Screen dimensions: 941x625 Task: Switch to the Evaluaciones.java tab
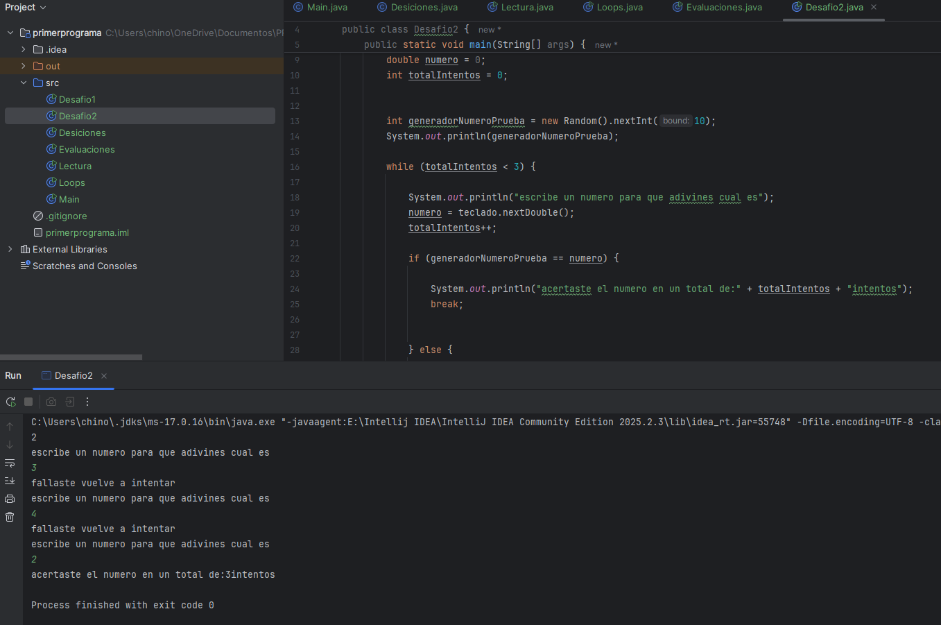point(723,7)
